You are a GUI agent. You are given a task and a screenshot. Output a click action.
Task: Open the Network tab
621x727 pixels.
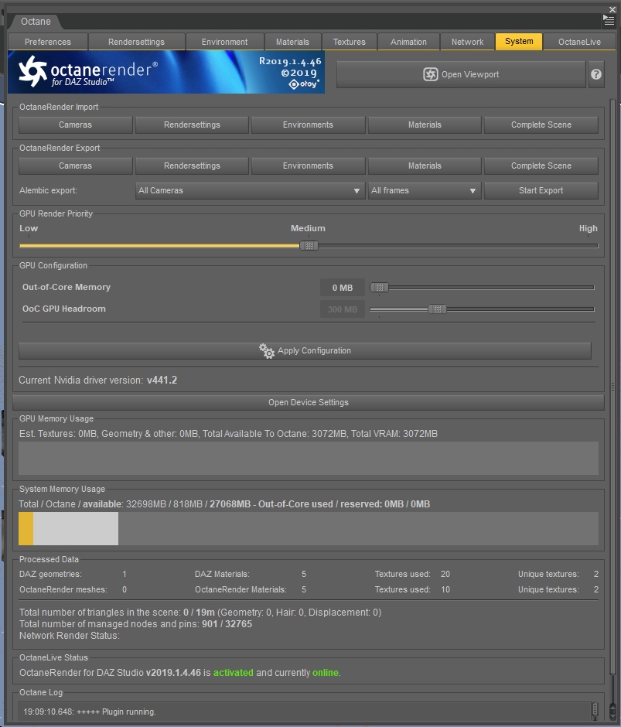(467, 42)
